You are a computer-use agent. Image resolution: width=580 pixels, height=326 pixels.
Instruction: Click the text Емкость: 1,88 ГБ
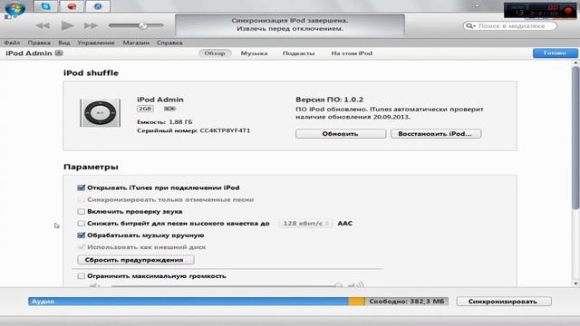[x=165, y=121]
